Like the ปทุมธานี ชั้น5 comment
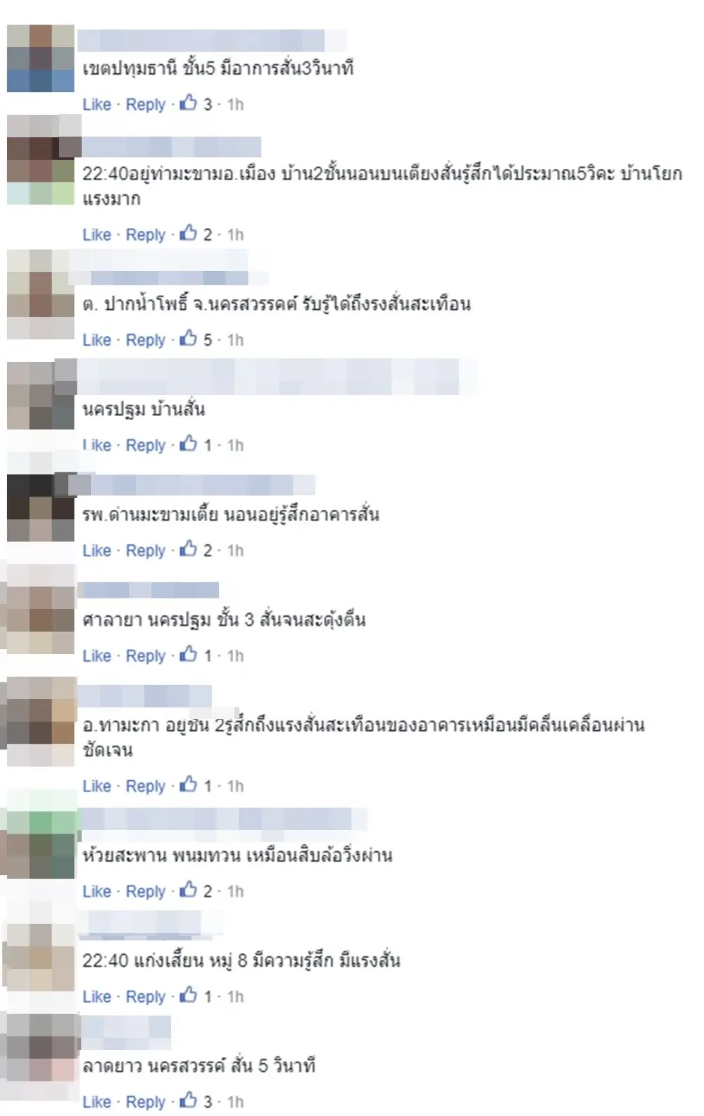This screenshot has width=704, height=1116. [x=97, y=104]
